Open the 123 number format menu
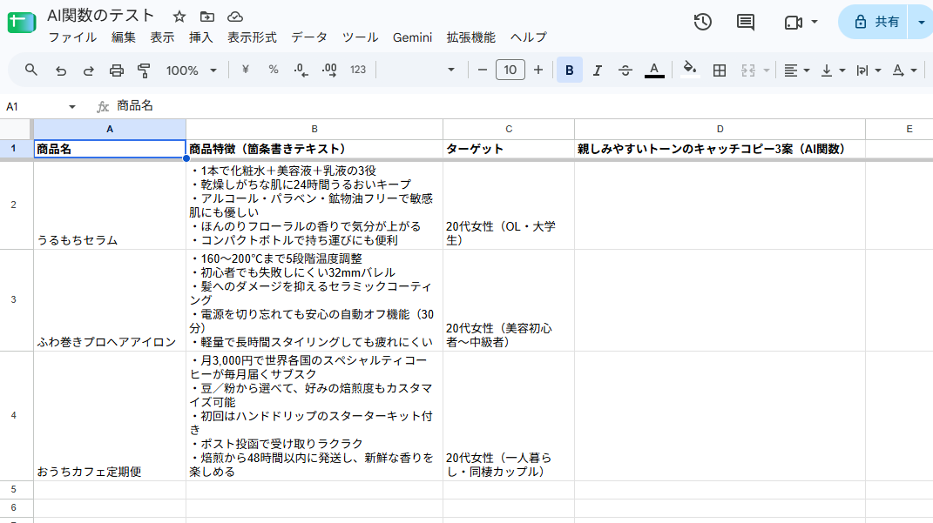The image size is (933, 523). [358, 70]
